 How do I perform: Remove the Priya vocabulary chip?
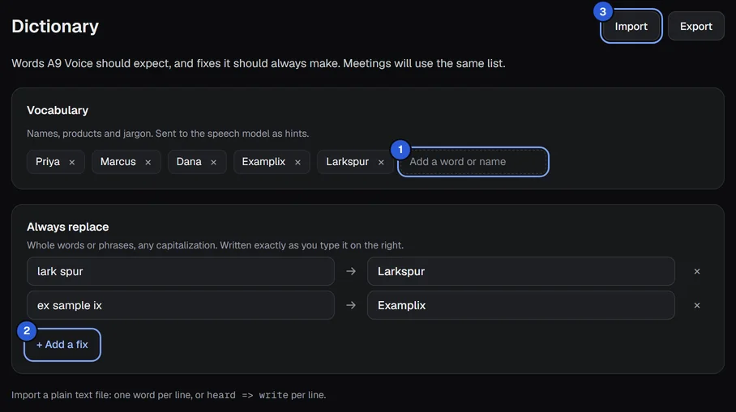(72, 162)
